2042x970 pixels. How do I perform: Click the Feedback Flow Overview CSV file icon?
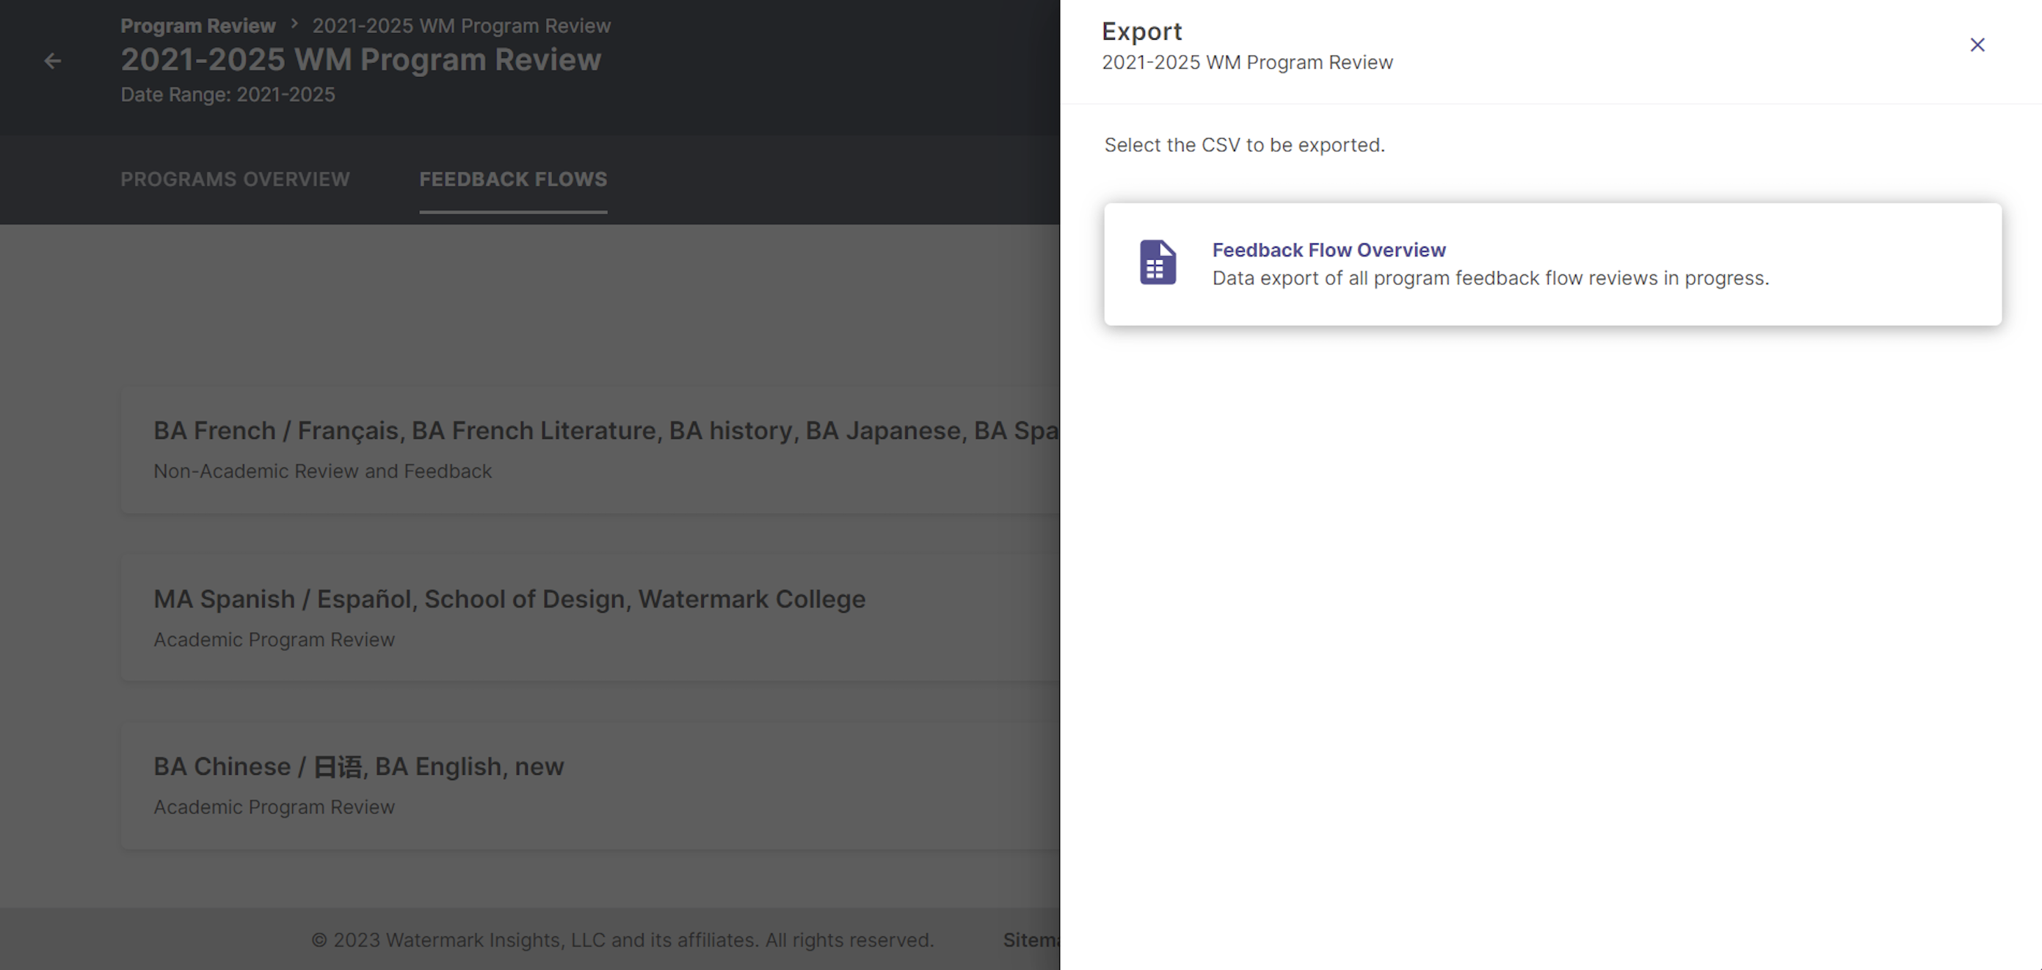pos(1158,263)
